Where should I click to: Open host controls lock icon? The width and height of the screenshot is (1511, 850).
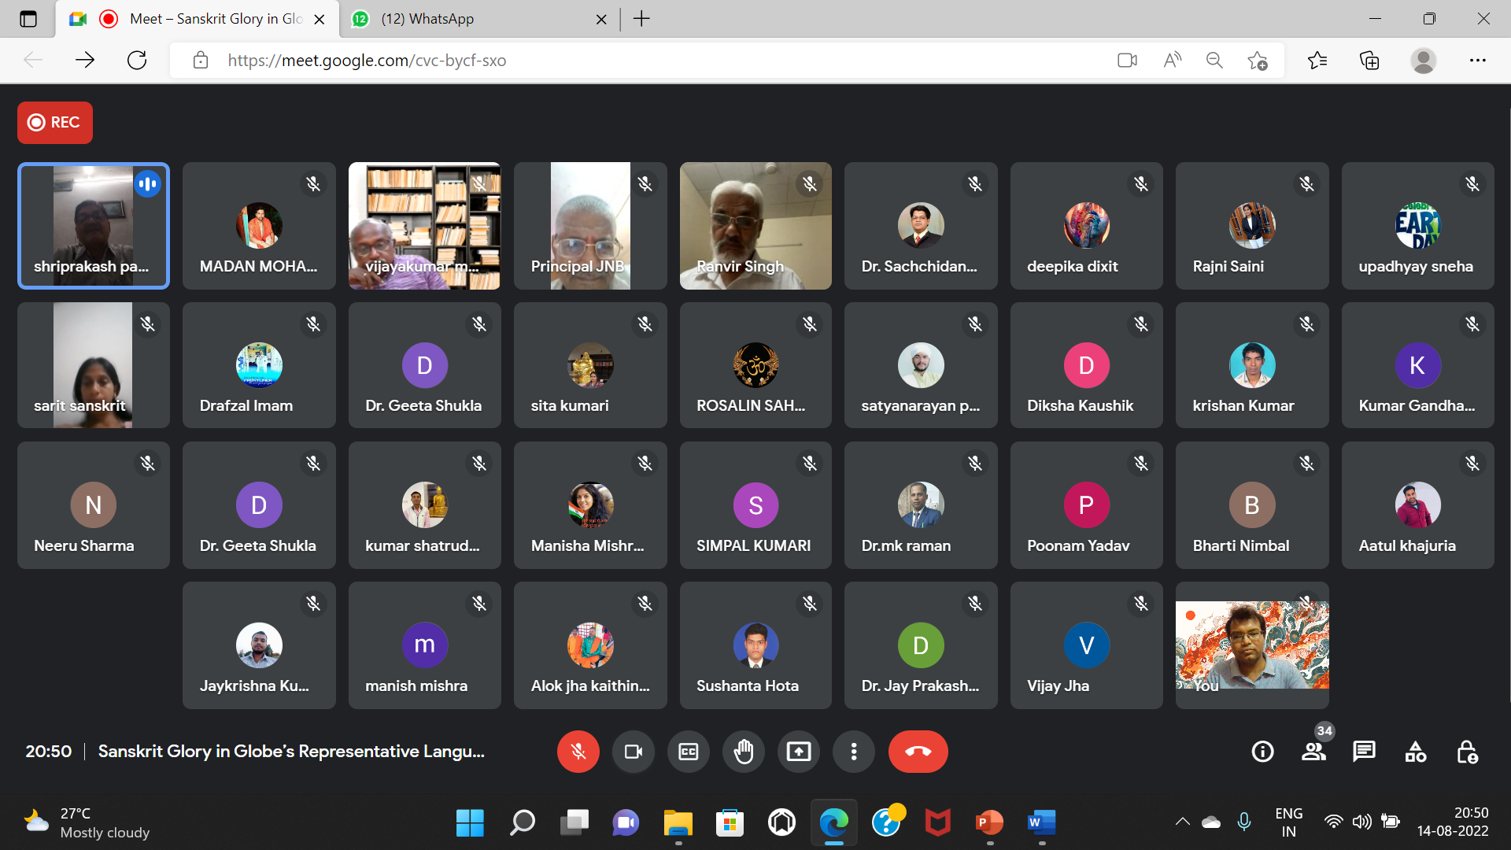pyautogui.click(x=1466, y=752)
